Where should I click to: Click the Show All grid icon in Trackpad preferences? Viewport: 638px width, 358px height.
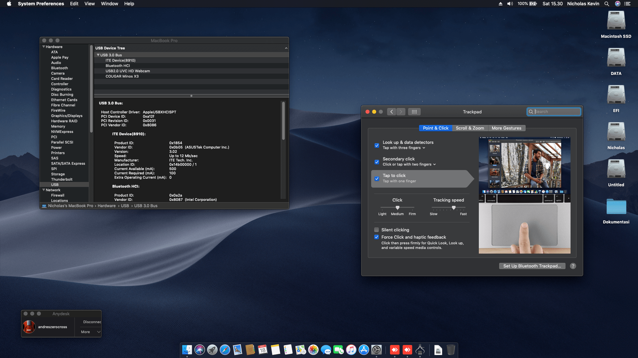(414, 112)
